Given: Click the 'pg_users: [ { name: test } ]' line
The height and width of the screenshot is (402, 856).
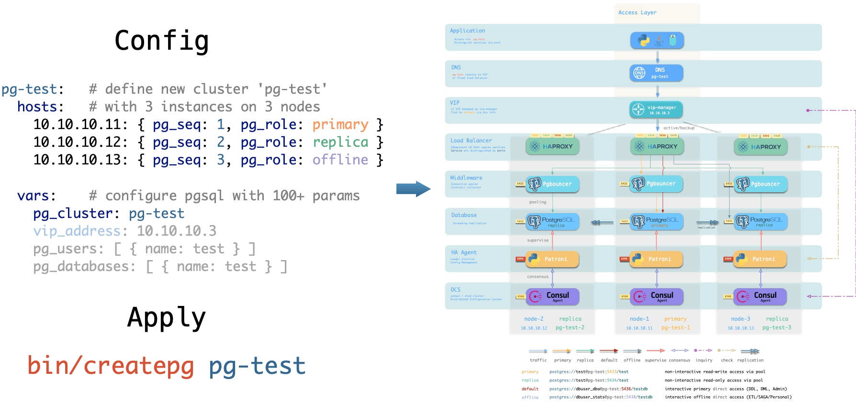Looking at the screenshot, I should coord(145,249).
